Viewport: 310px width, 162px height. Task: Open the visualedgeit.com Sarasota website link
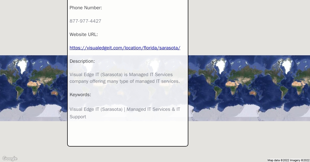click(125, 48)
